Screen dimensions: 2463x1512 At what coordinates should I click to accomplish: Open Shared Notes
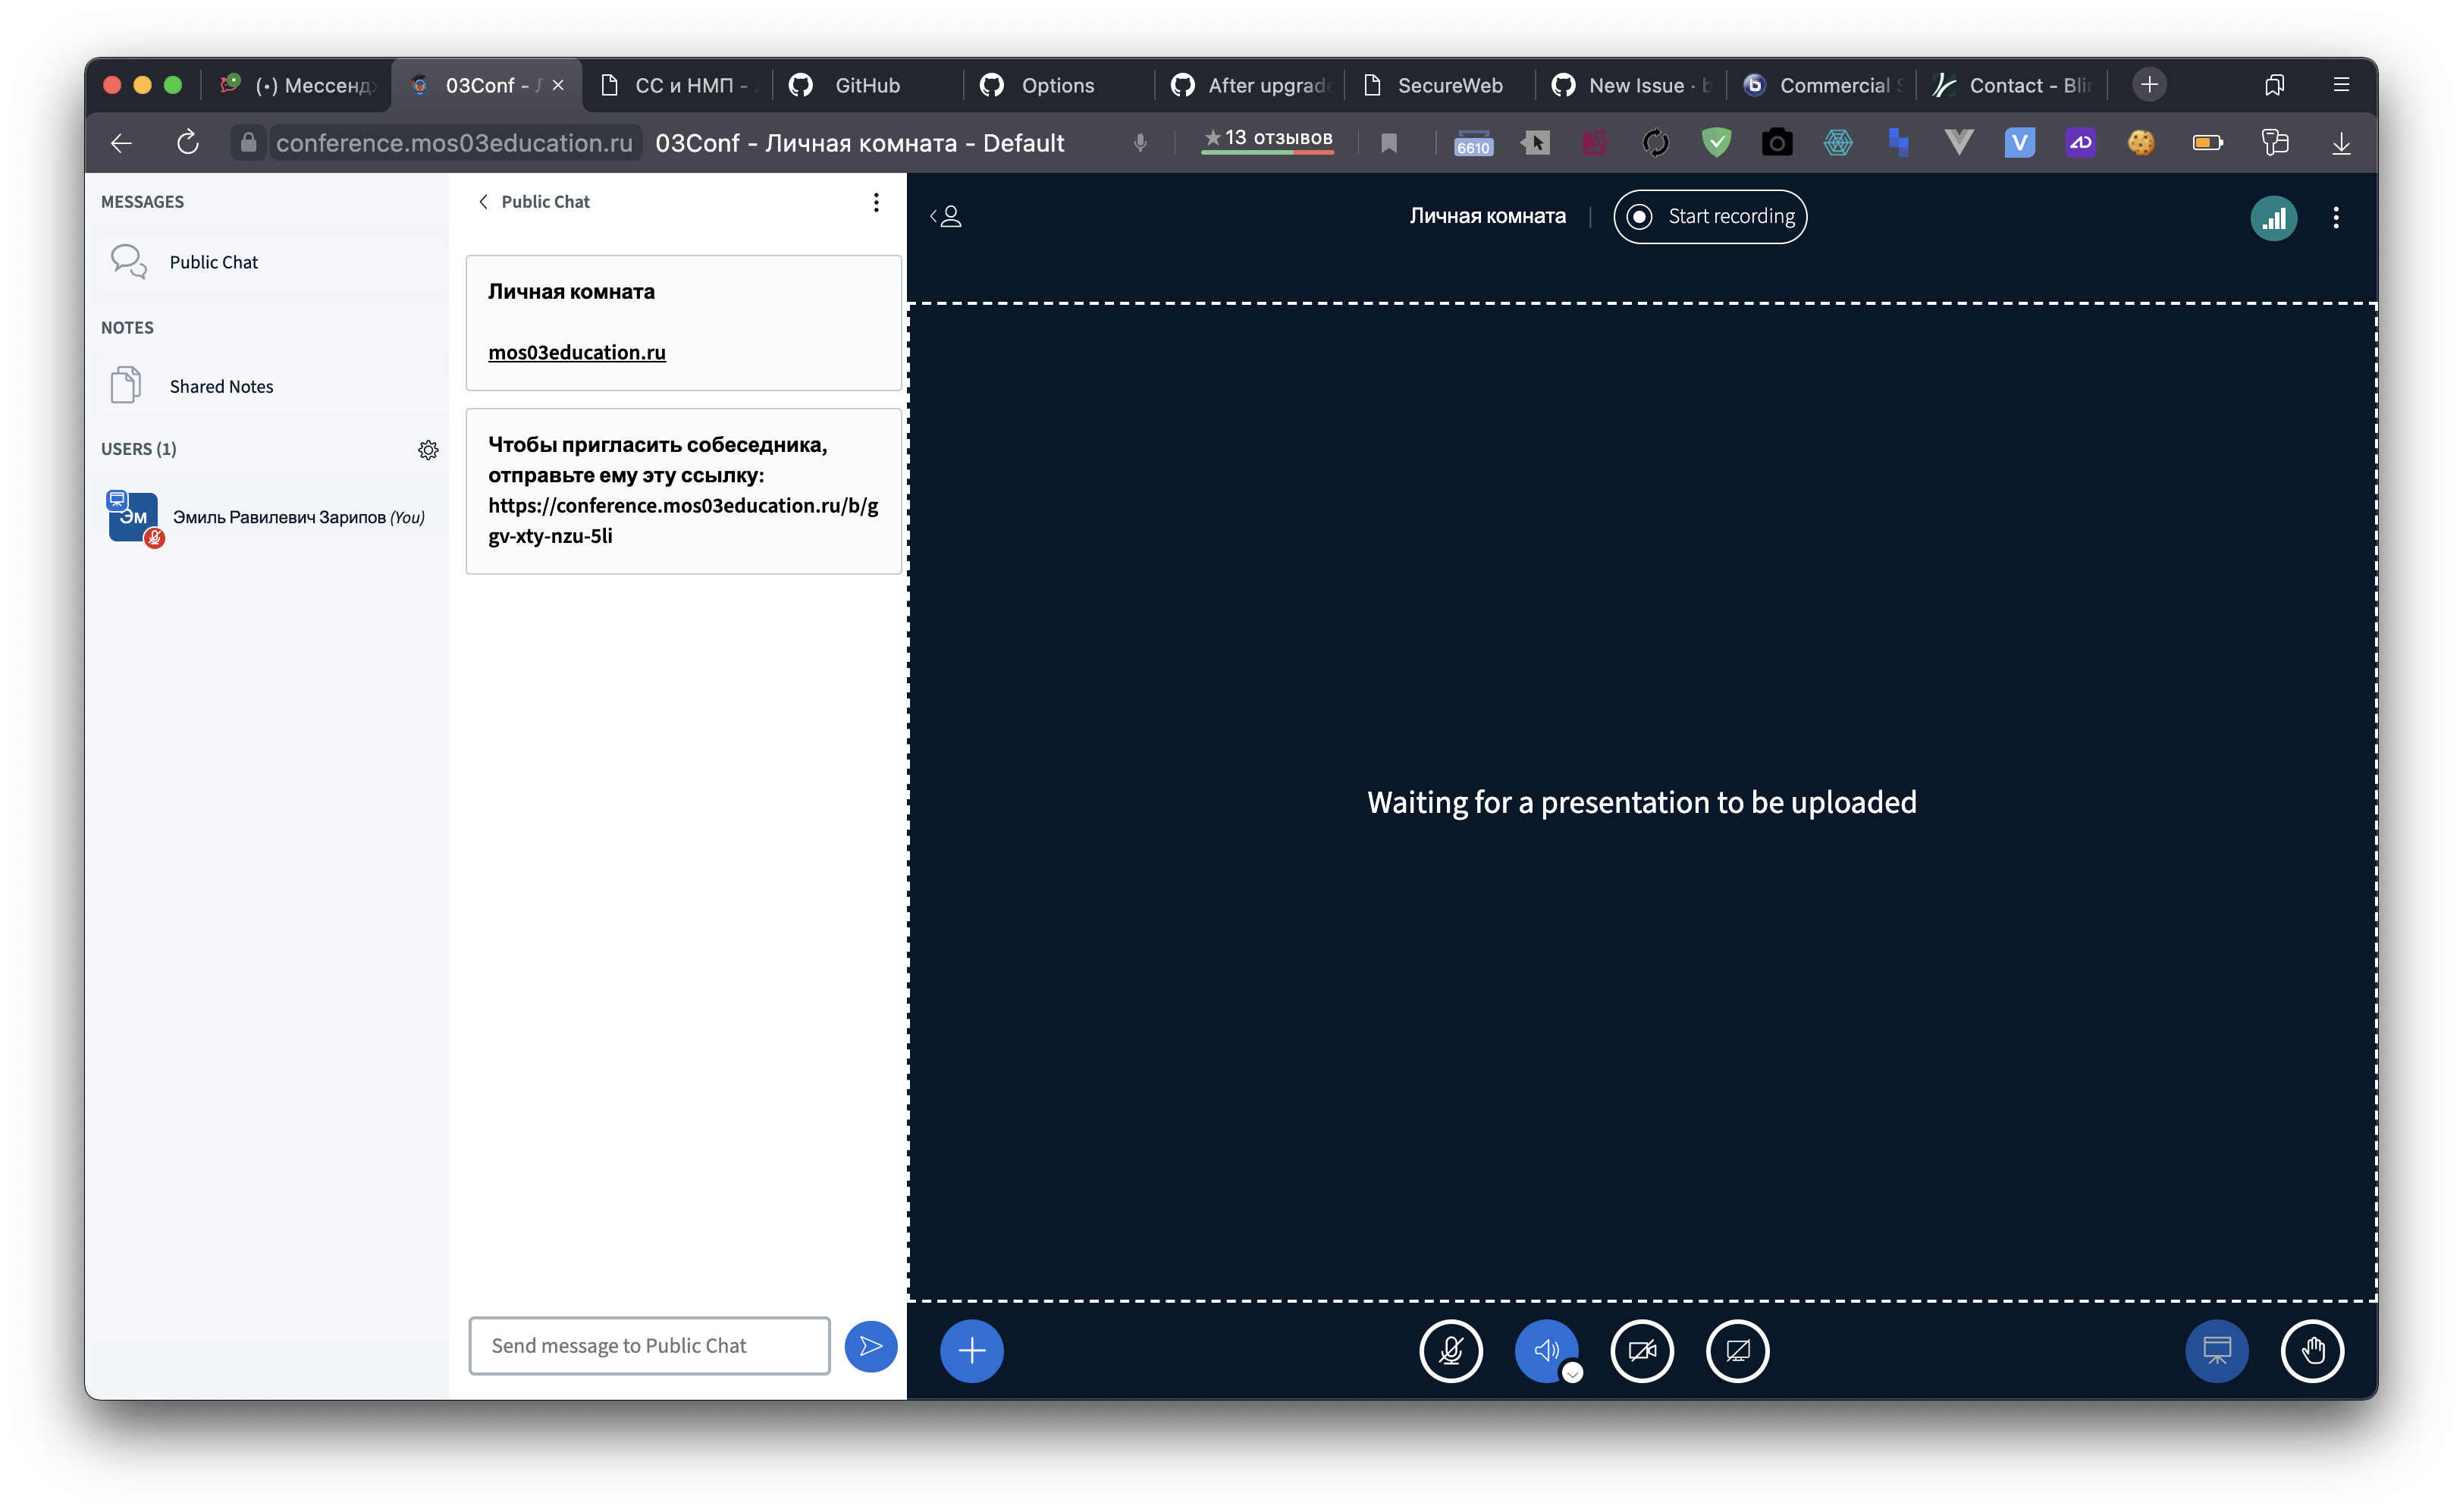click(221, 386)
